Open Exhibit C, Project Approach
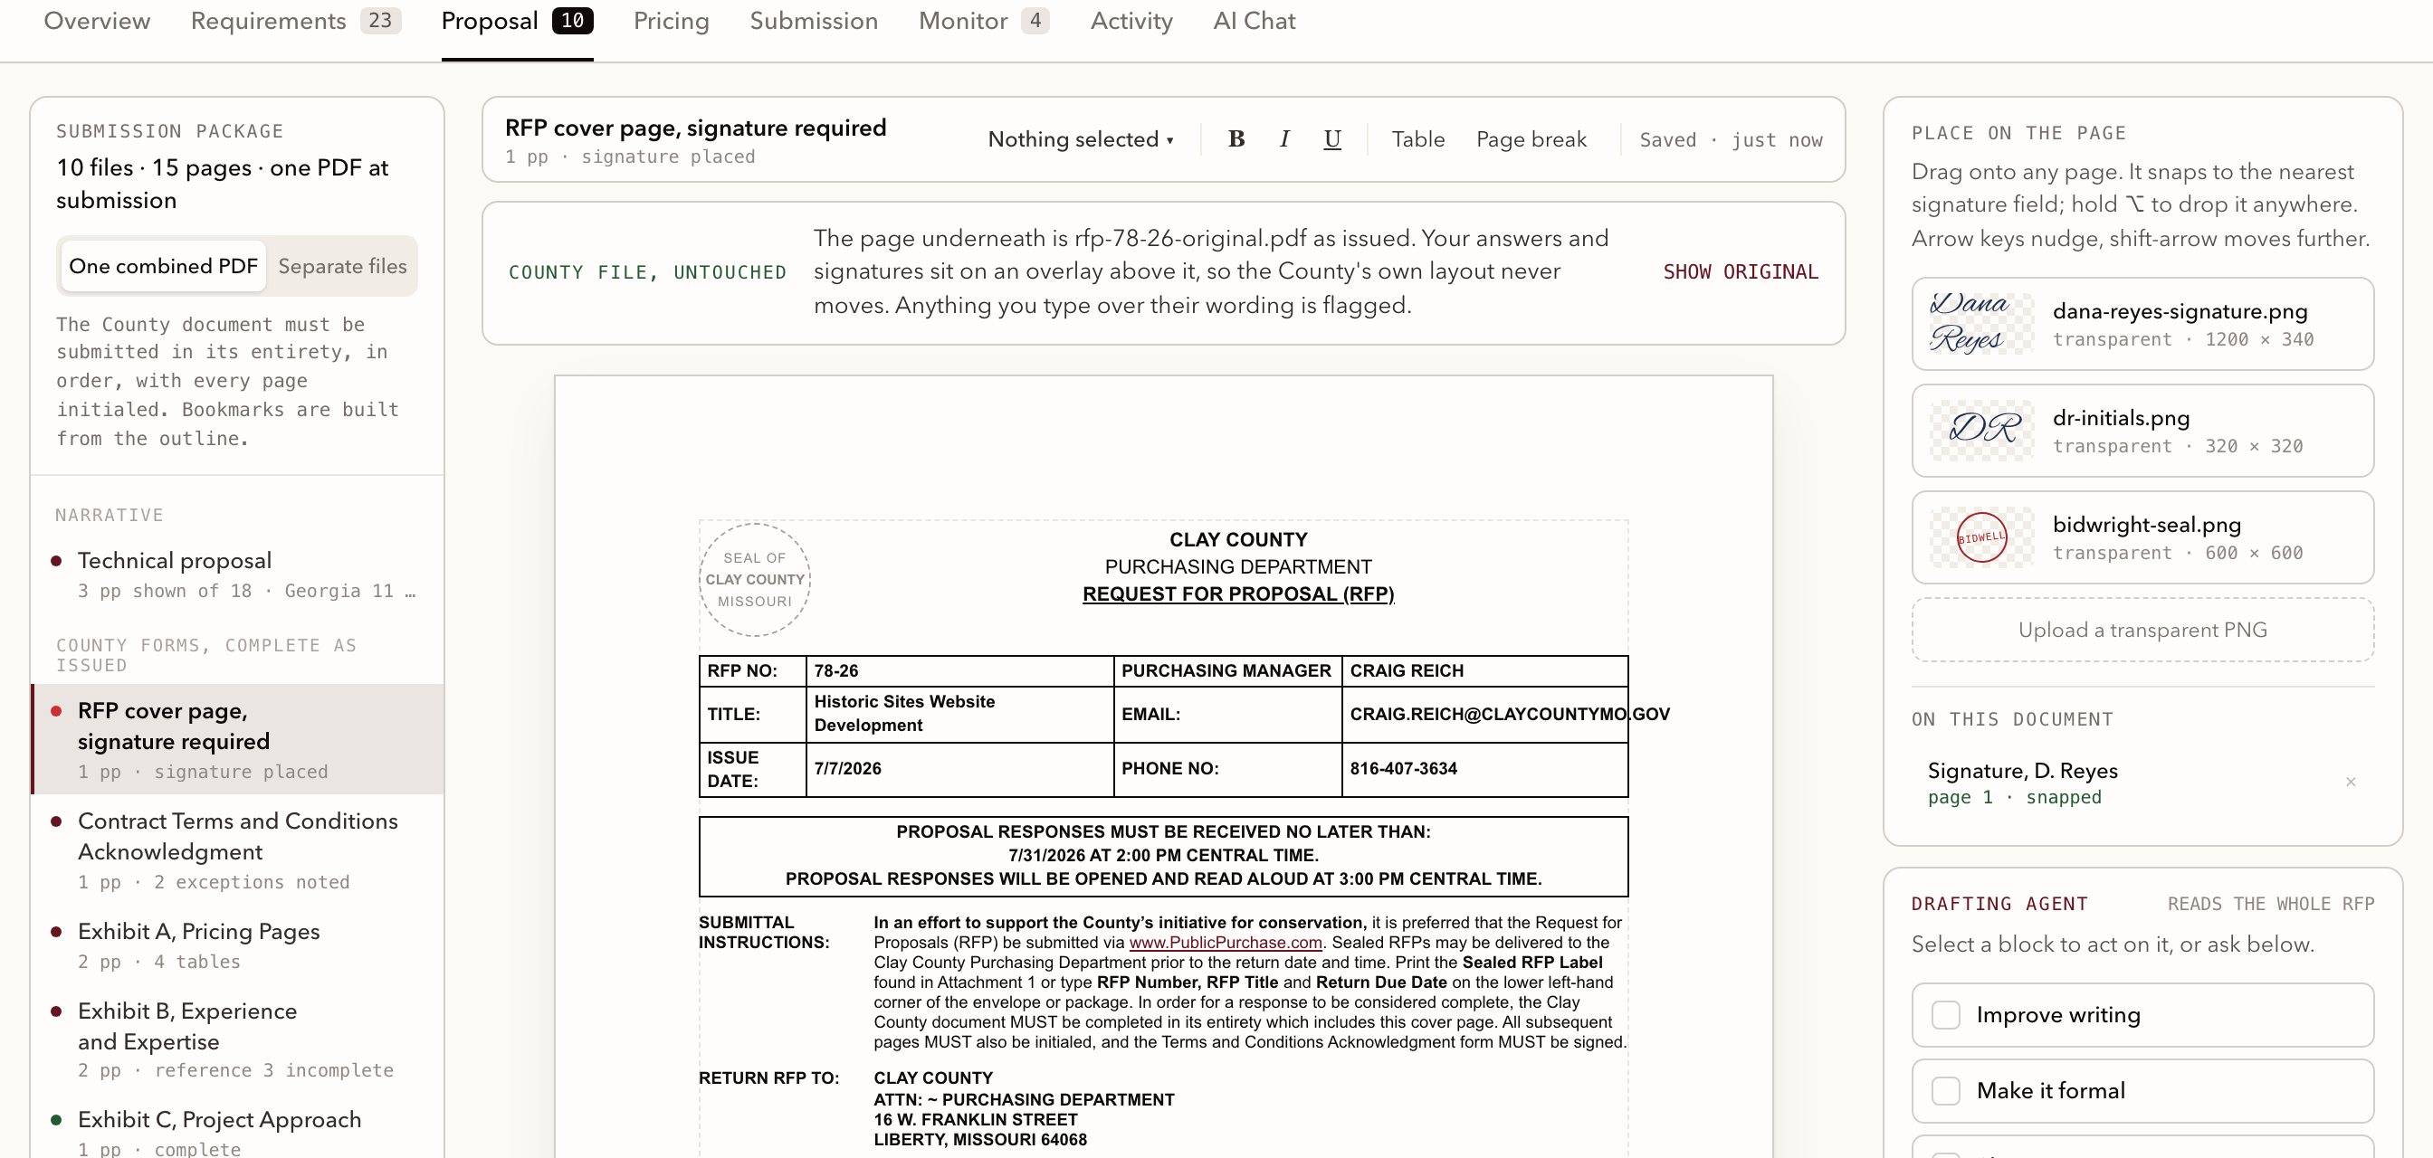 click(x=236, y=1131)
